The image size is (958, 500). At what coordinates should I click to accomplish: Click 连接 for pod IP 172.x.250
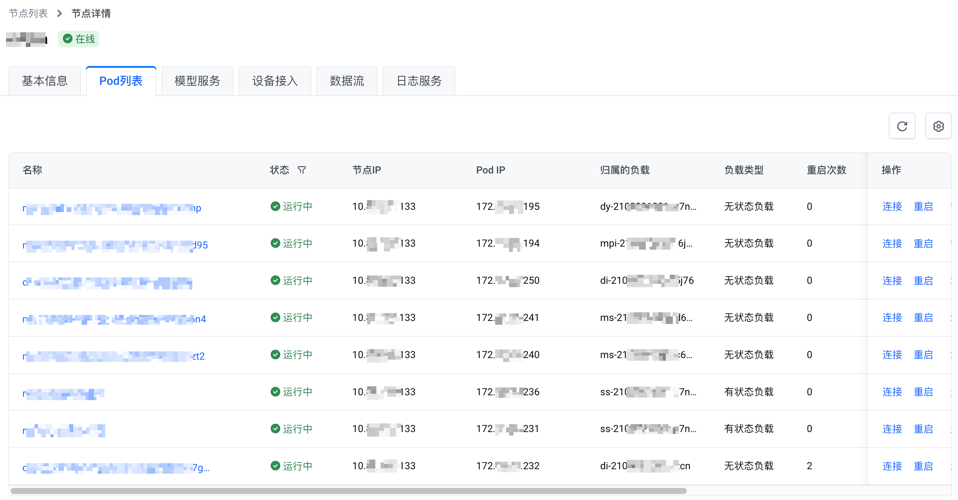coord(892,281)
